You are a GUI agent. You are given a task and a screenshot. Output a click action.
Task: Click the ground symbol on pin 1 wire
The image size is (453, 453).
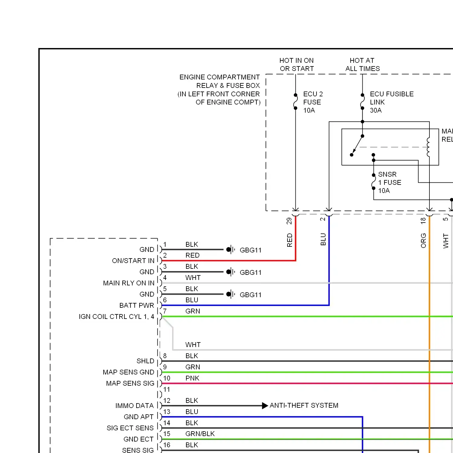click(230, 250)
